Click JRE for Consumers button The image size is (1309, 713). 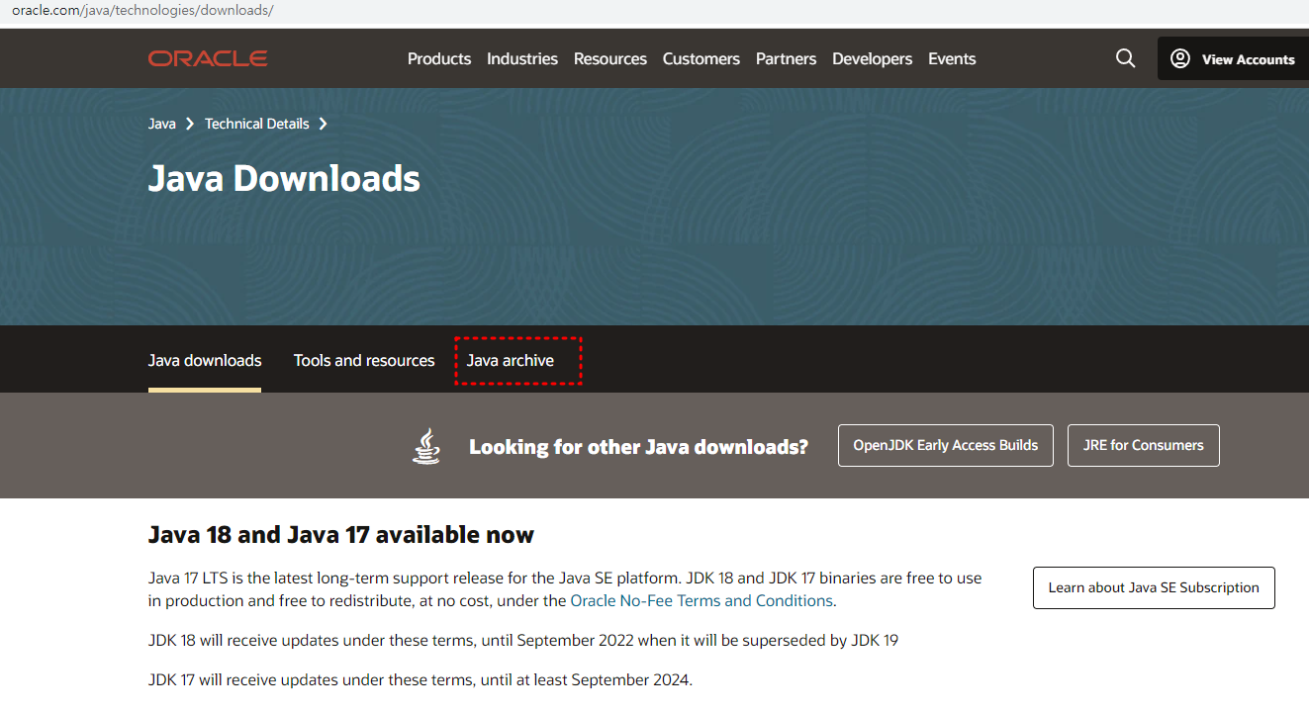[x=1144, y=445]
